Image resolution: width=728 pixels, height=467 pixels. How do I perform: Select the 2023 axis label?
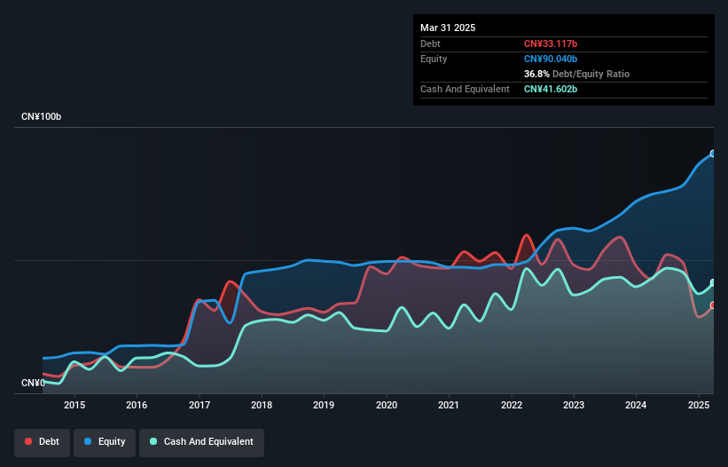point(574,405)
